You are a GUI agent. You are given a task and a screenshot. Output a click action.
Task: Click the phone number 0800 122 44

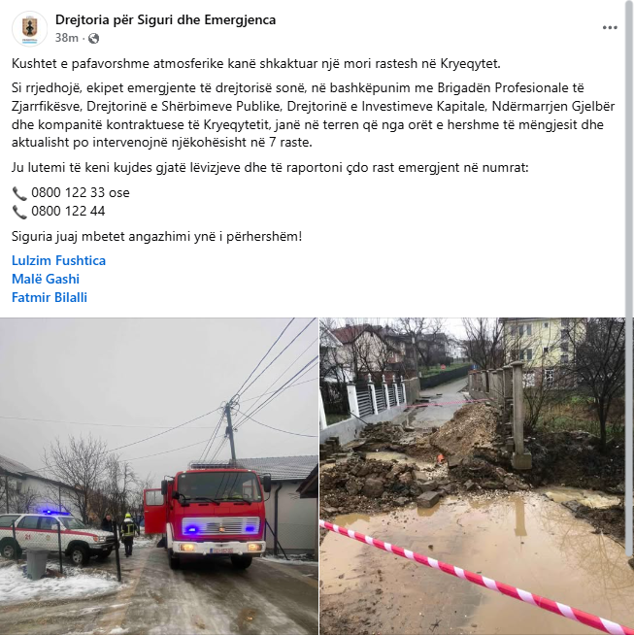[x=68, y=211]
